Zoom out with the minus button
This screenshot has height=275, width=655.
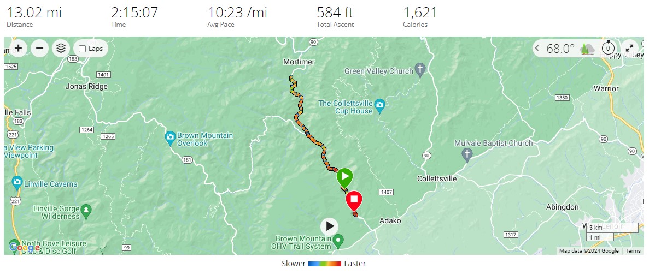pos(40,49)
